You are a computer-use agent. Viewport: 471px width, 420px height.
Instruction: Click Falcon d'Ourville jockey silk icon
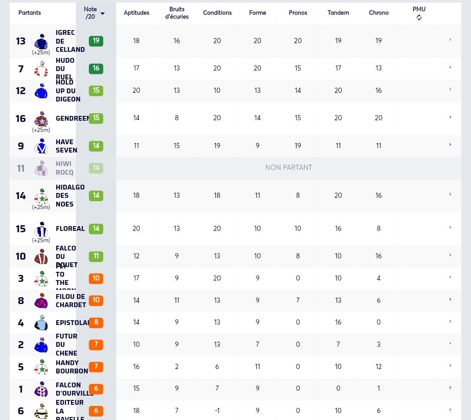41,389
